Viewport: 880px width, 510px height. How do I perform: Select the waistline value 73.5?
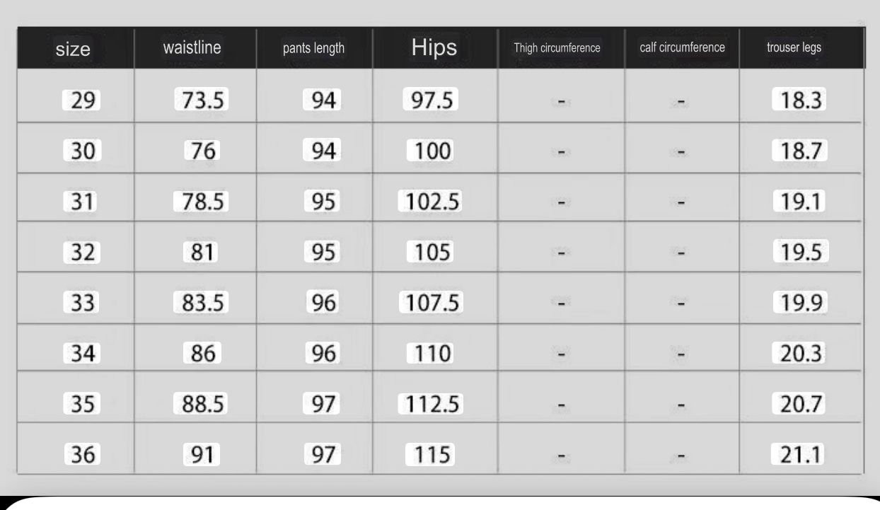tap(201, 101)
